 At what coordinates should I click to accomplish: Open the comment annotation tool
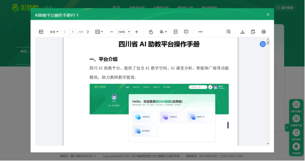click(x=186, y=32)
